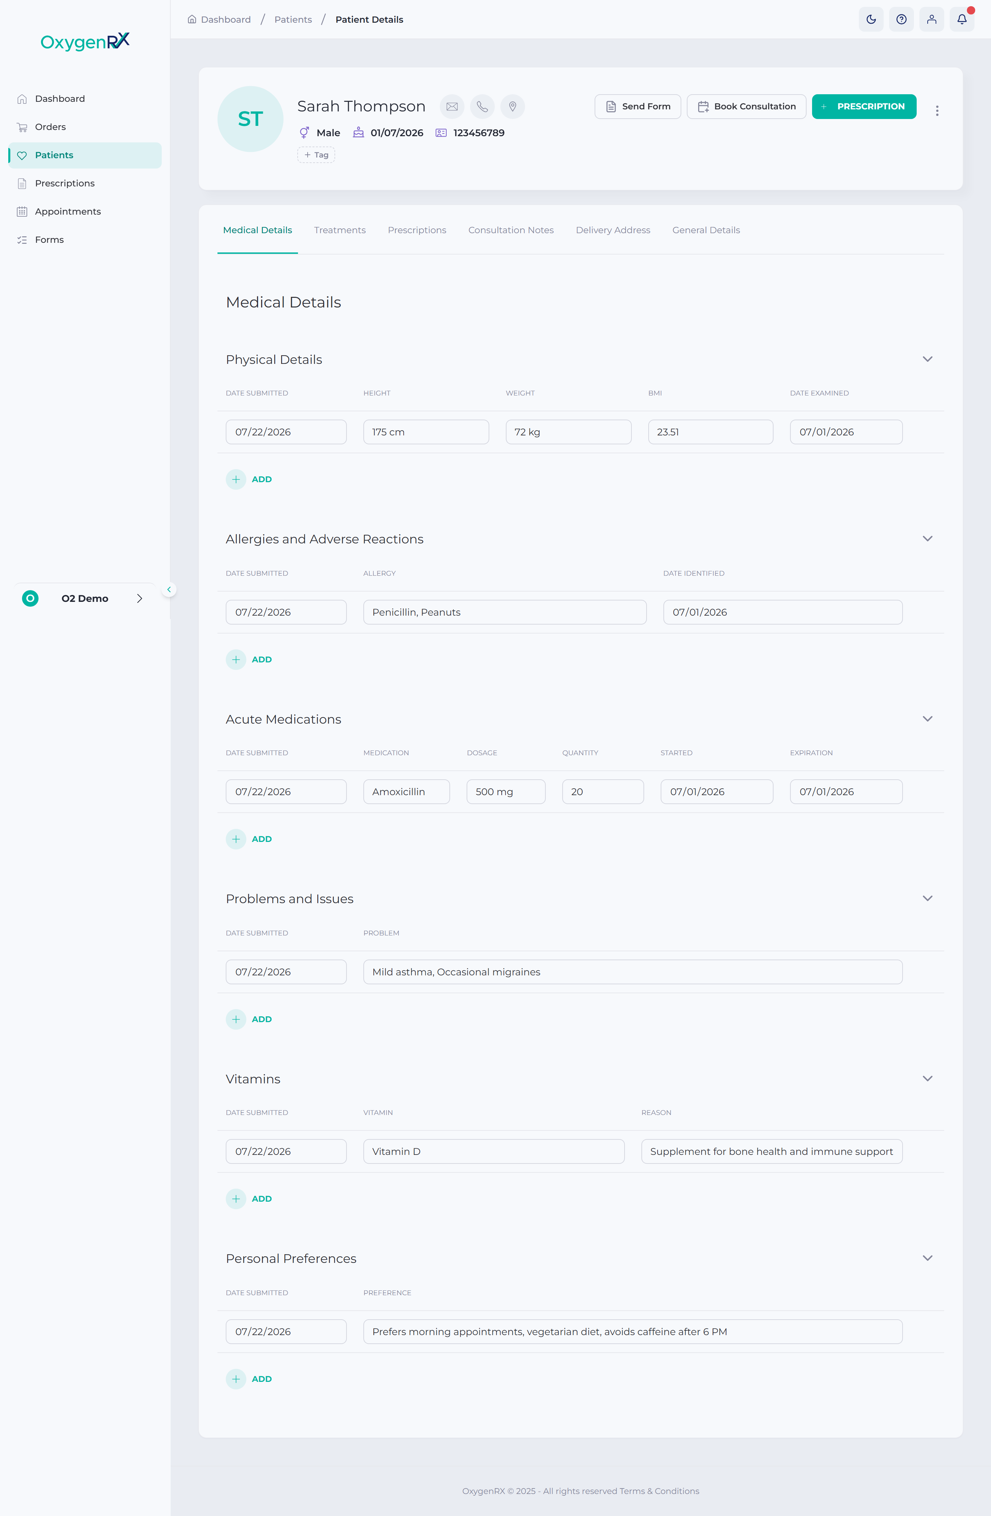Screen dimensions: 991x1516
Task: Click the Quantity field showing 20
Action: pos(603,792)
